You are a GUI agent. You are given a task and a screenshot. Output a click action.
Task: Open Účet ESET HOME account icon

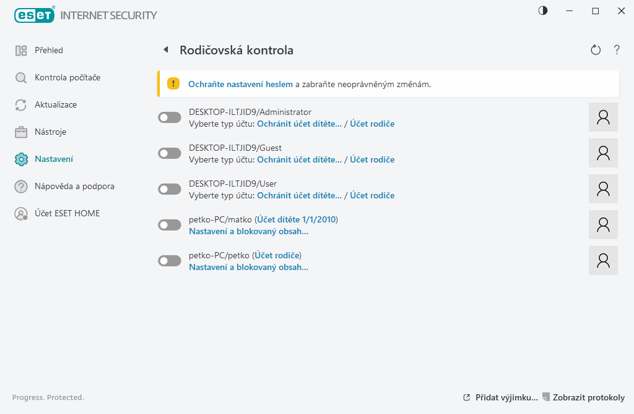click(21, 213)
